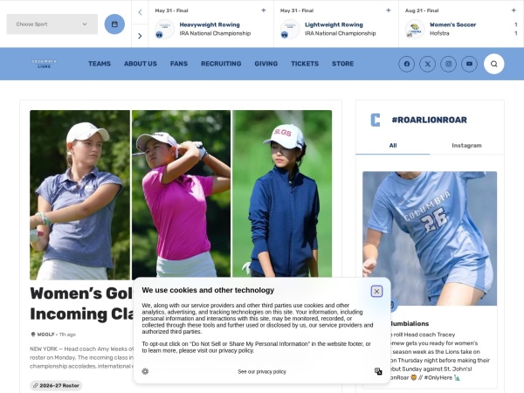Open the cookie banner translate language icon
524x393 pixels.
pyautogui.click(x=378, y=371)
